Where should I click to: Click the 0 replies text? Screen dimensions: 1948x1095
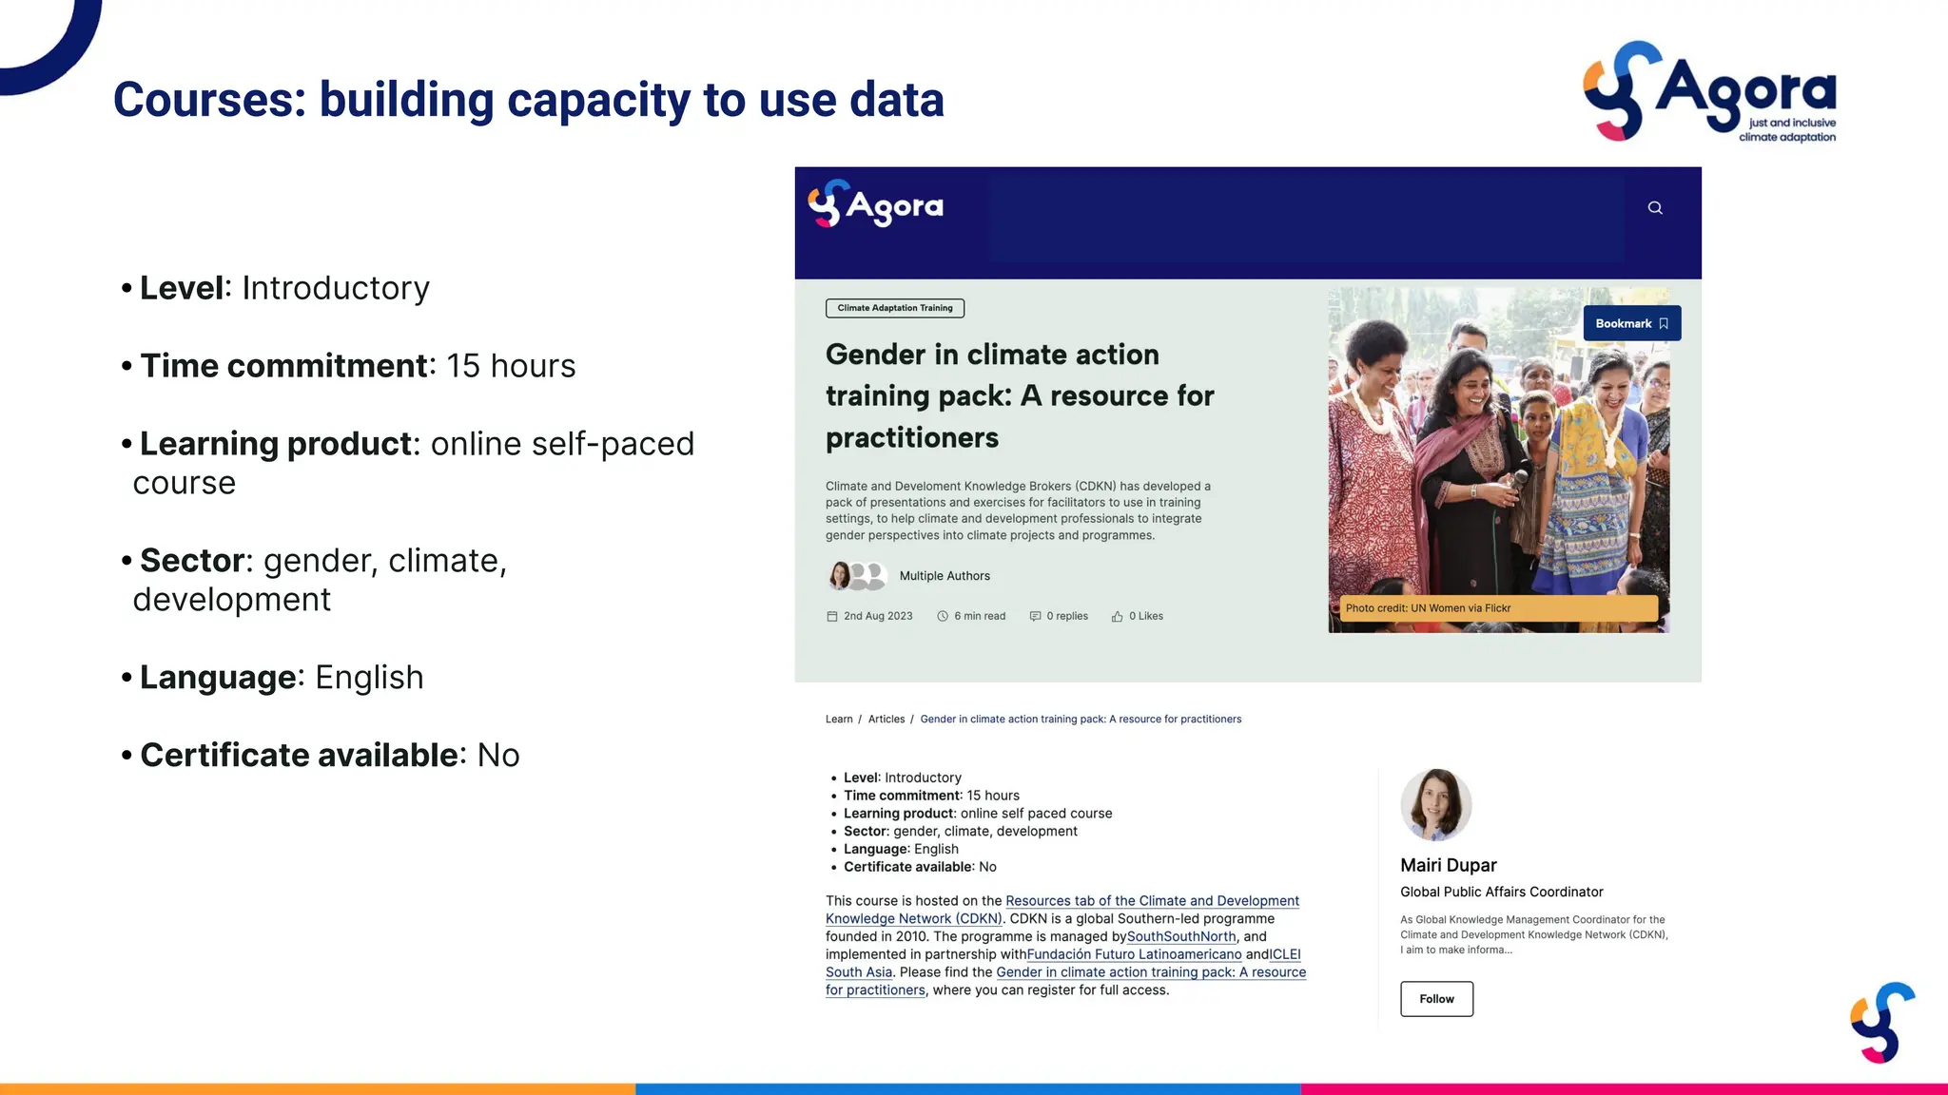pos(1067,616)
